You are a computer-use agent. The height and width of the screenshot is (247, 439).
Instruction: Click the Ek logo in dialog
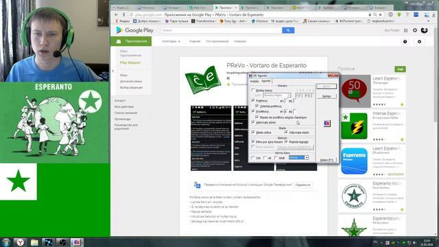click(327, 123)
